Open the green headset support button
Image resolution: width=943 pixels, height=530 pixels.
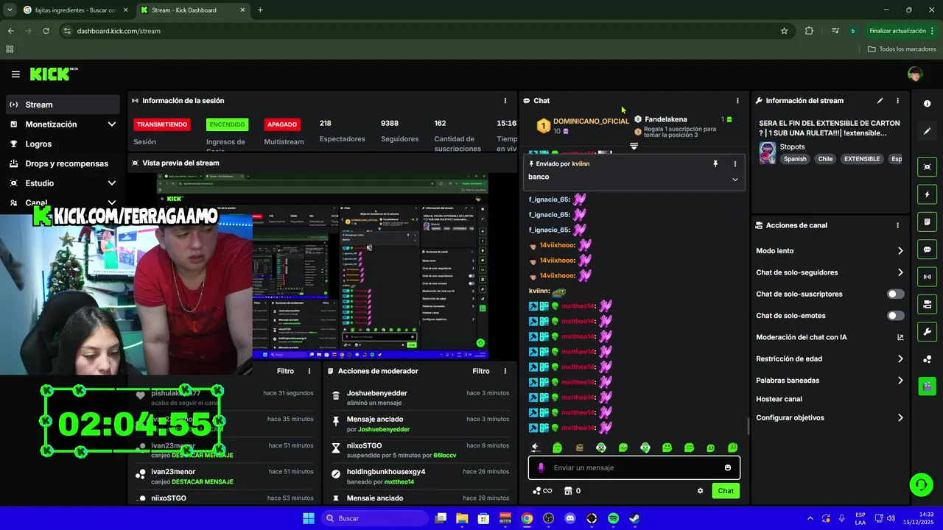921,484
